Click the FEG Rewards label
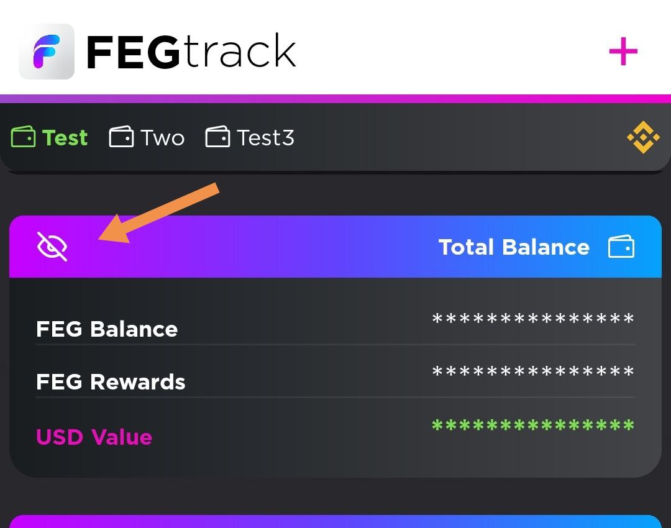This screenshot has width=671, height=528. 111,381
